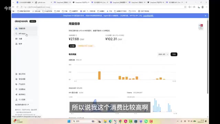Open a new tab with the plus button
The image size is (220, 124).
186,2
